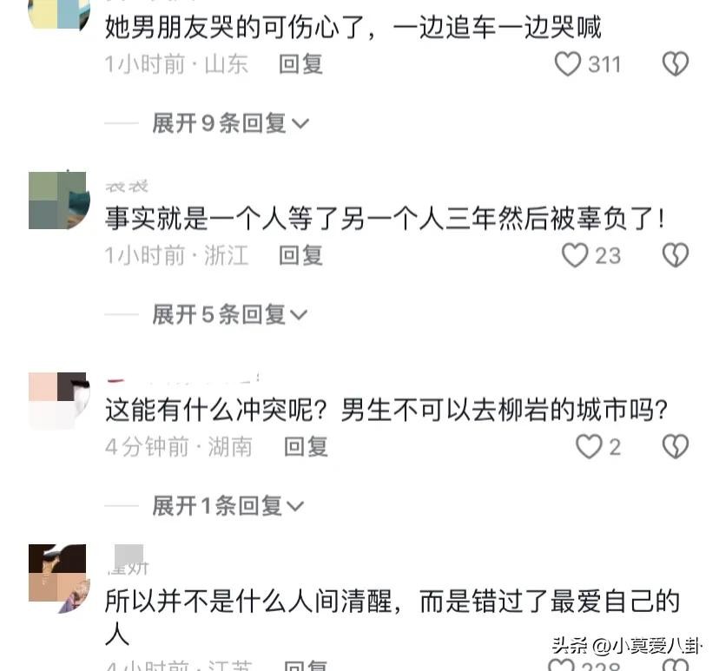The height and width of the screenshot is (671, 719).
Task: Reply to the Shandong comment via 回复
Action: click(x=300, y=64)
